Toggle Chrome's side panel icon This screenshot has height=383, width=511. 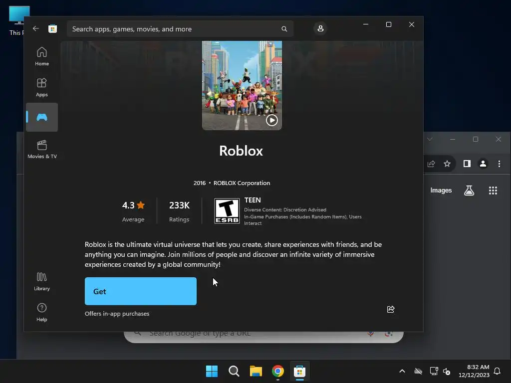(x=467, y=164)
